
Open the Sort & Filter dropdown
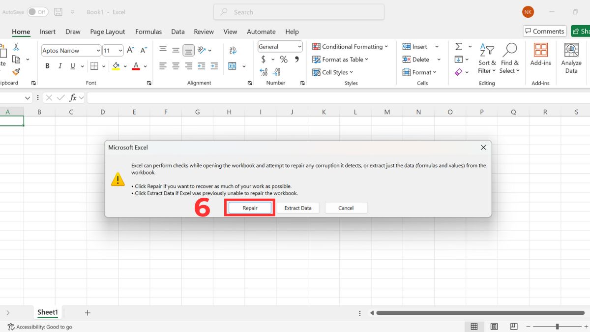[x=487, y=58]
